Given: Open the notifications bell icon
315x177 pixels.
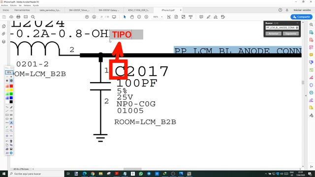Looking at the screenshot, I should (x=287, y=10).
